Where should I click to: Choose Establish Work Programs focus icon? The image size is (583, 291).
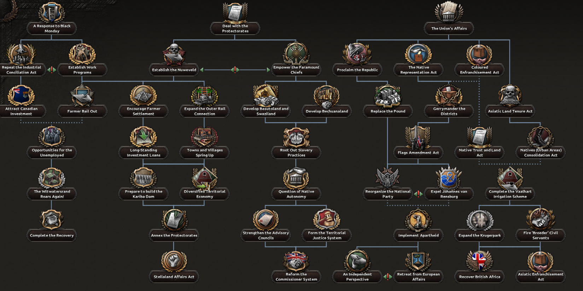click(82, 54)
